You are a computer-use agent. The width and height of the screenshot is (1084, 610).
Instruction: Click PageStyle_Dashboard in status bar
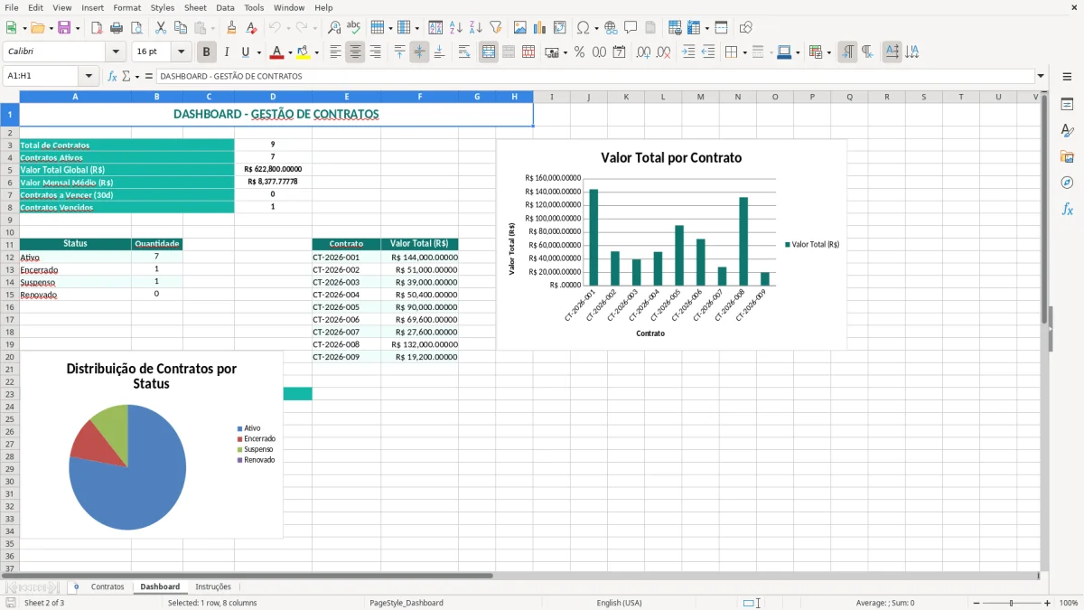406,603
